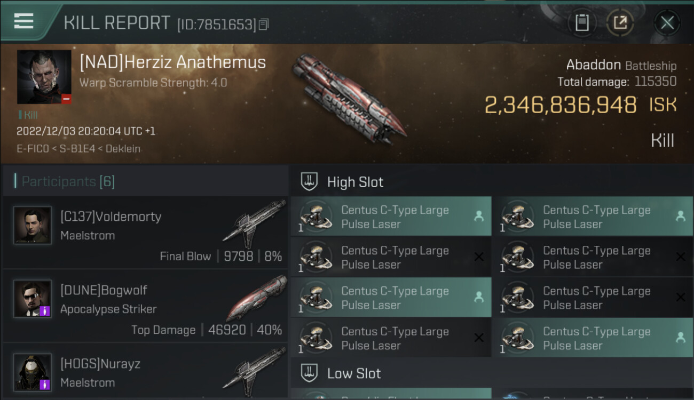Click the clipboard icon in the header
The width and height of the screenshot is (694, 400).
(x=582, y=22)
